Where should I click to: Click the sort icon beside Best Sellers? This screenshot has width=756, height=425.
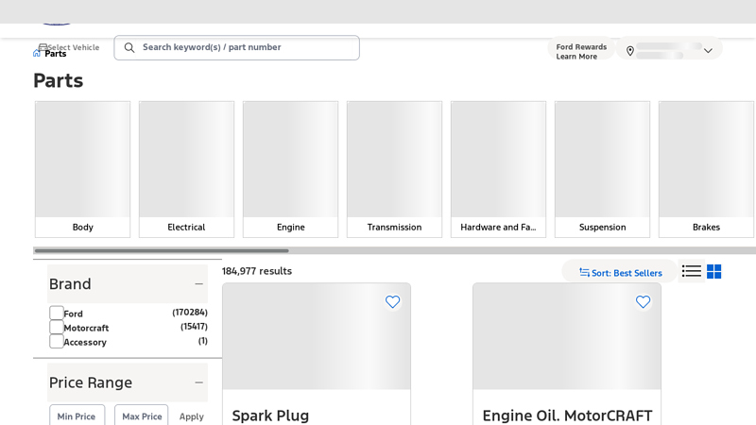coord(584,273)
